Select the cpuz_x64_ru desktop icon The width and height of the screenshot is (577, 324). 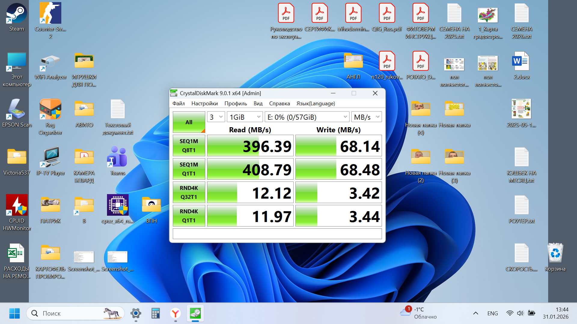[118, 209]
